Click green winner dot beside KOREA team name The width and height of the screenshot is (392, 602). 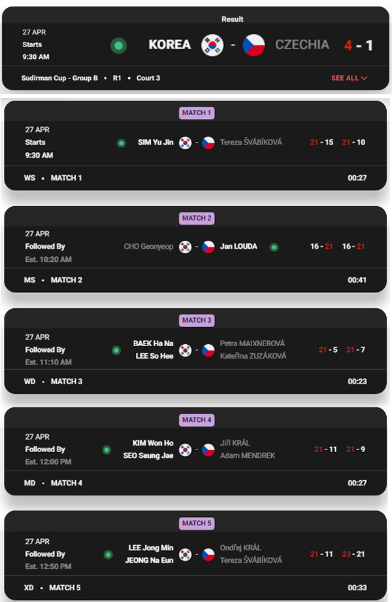(119, 46)
